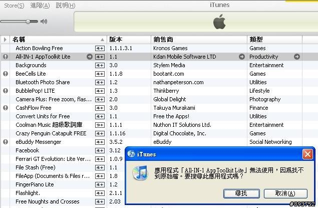Click alert icon beside eBuddy Messenger
318x208 pixels.
(x=6, y=142)
